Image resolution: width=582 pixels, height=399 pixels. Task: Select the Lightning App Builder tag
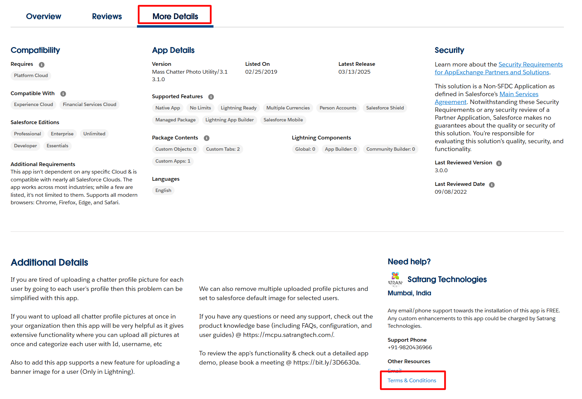[230, 120]
